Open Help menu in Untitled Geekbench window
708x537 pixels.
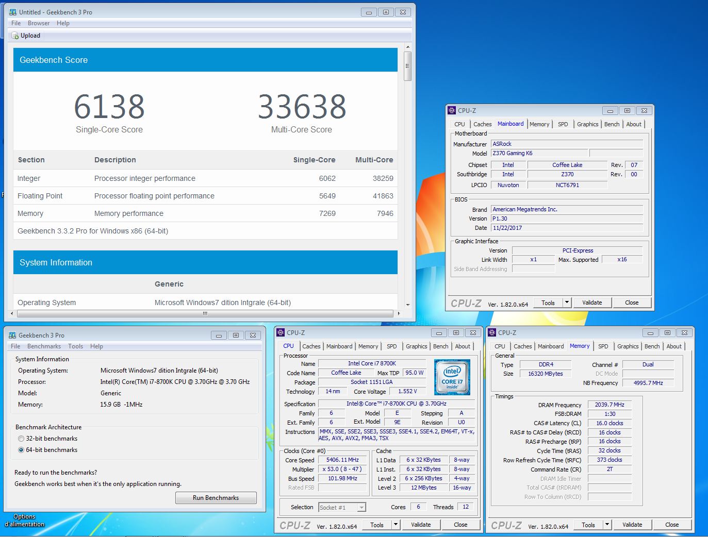point(63,23)
